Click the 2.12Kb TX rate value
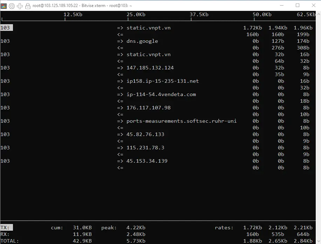Image resolution: width=321 pixels, height=244 pixels. pos(278,228)
